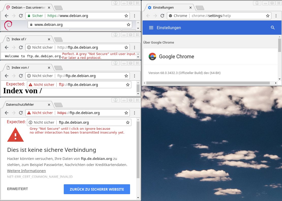Go back in the Index von / window
The width and height of the screenshot is (282, 201).
(x=7, y=76)
